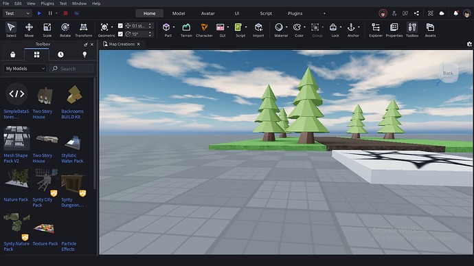Image resolution: width=474 pixels, height=266 pixels.
Task: Show the Explorer panel
Action: (376, 30)
